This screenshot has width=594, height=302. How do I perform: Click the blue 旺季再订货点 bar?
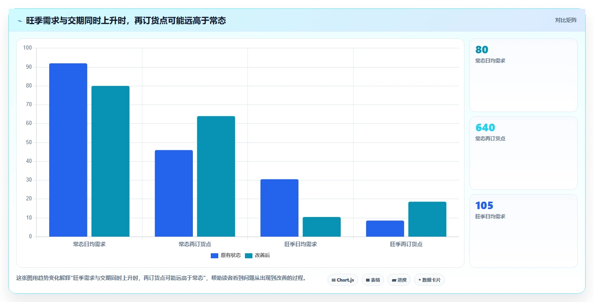[385, 229]
